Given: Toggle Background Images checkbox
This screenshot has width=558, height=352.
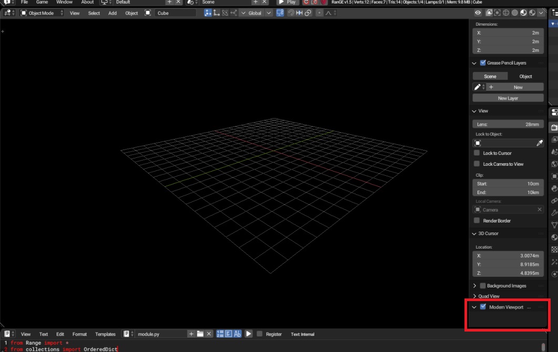Looking at the screenshot, I should click(483, 285).
